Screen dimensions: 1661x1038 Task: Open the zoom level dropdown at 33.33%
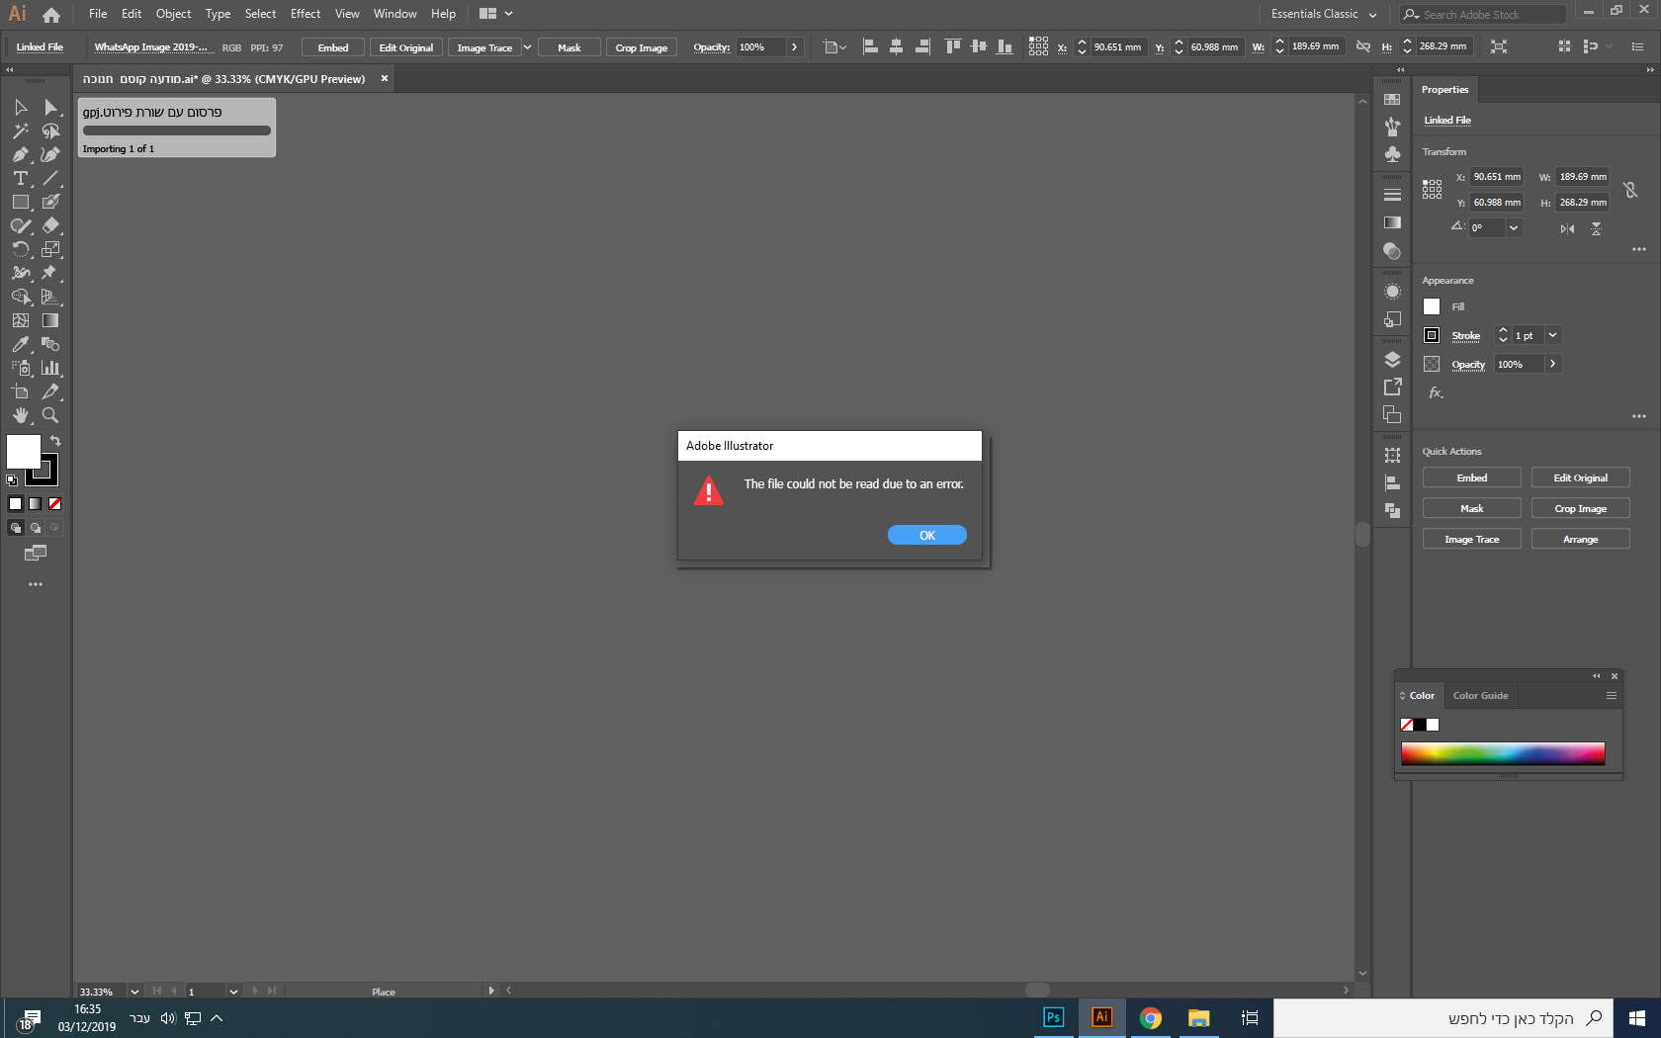[x=134, y=992]
